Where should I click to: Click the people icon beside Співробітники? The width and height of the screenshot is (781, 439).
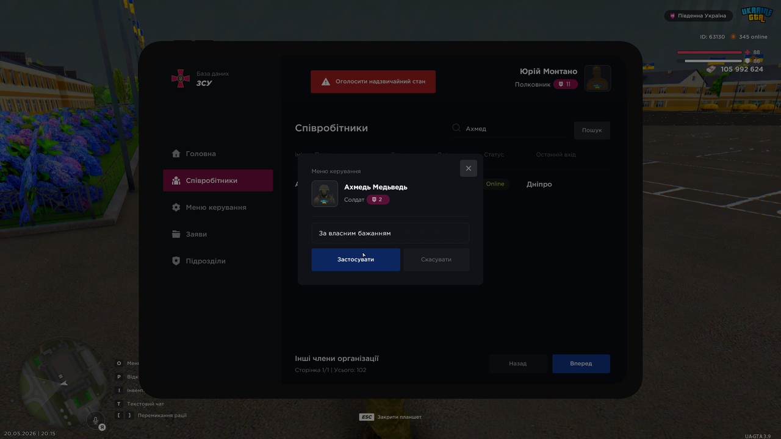pos(176,180)
